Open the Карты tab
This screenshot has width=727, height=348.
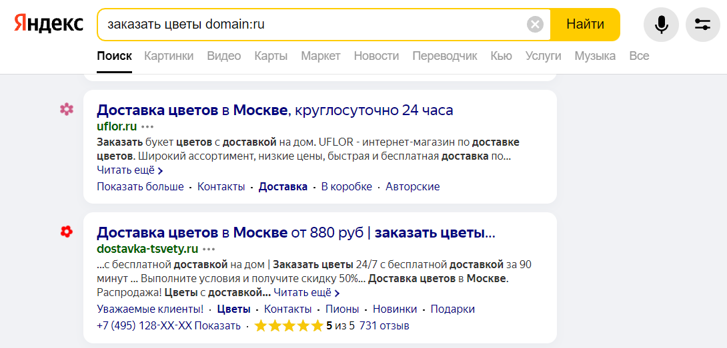pyautogui.click(x=271, y=57)
